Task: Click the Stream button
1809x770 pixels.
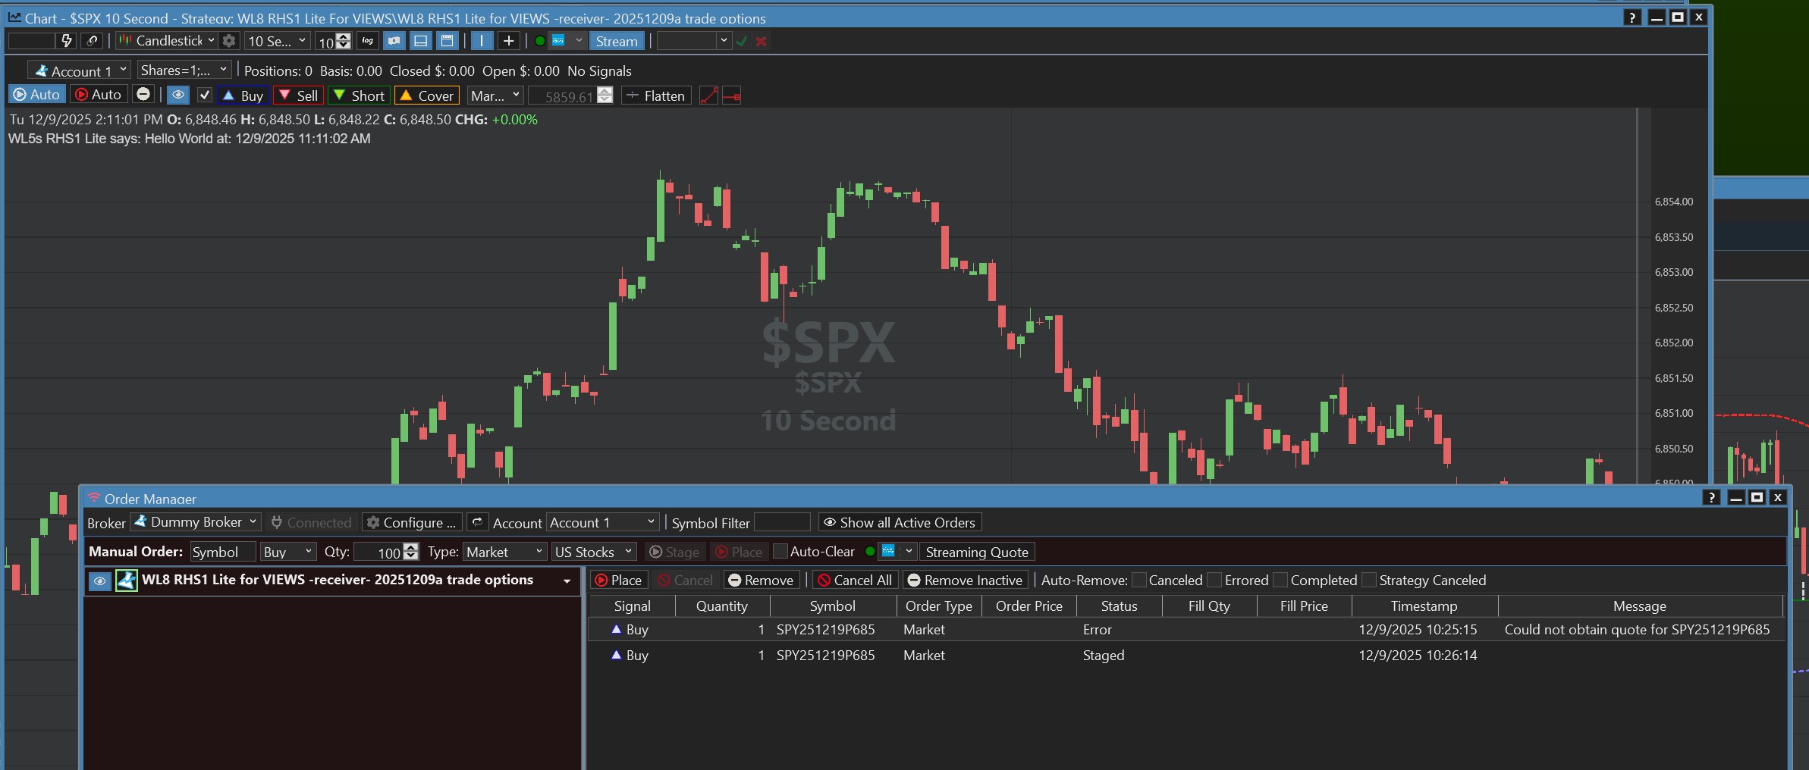Action: coord(616,41)
